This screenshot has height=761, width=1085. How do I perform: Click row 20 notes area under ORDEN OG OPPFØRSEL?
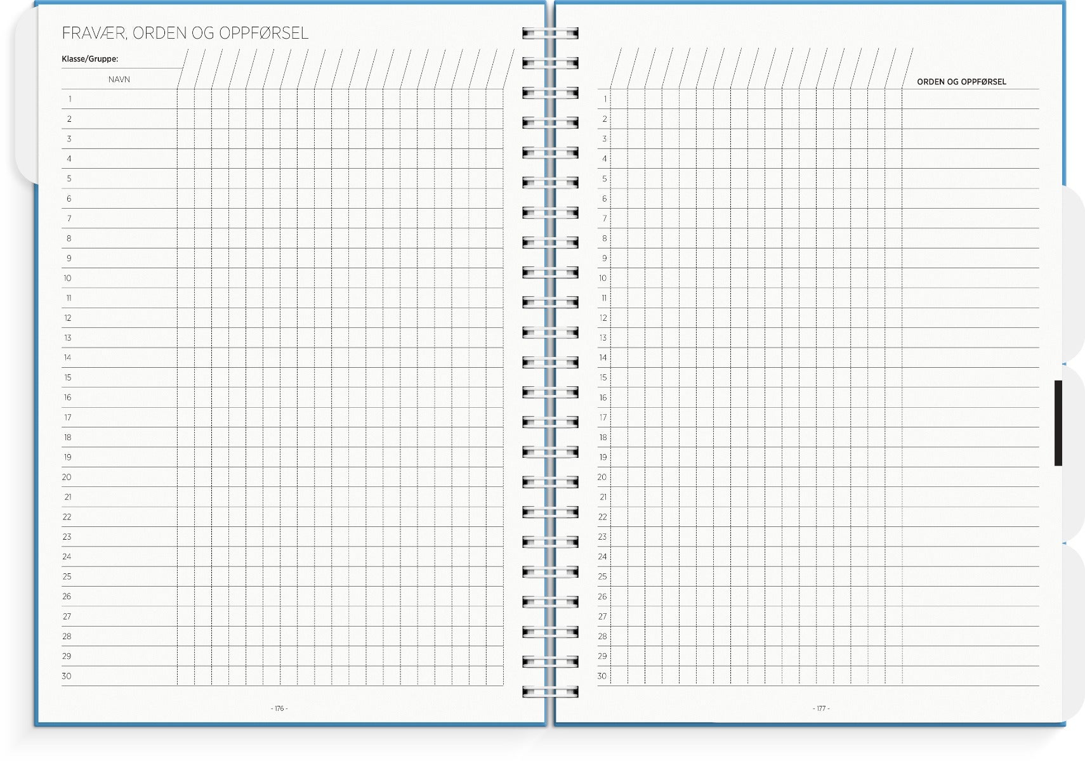click(970, 478)
